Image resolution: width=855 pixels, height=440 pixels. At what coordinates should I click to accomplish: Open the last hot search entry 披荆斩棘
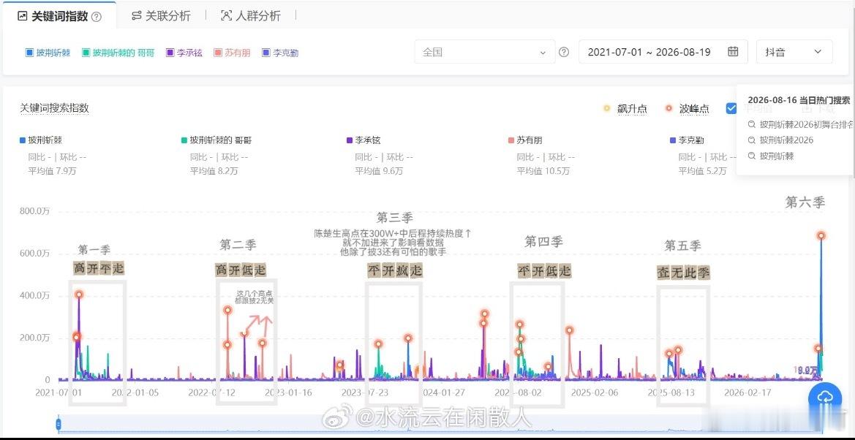[x=771, y=156]
